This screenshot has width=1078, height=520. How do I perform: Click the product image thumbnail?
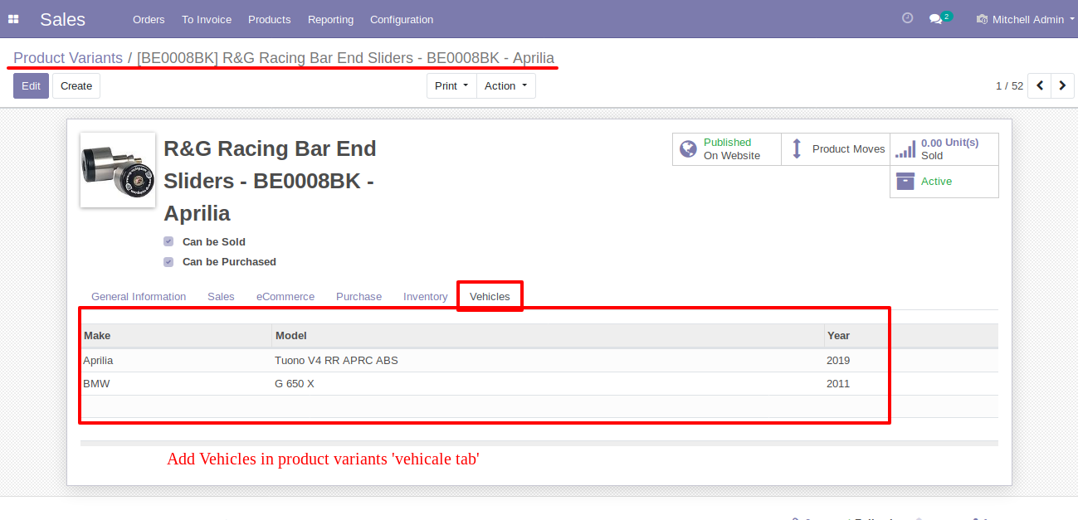[x=118, y=170]
